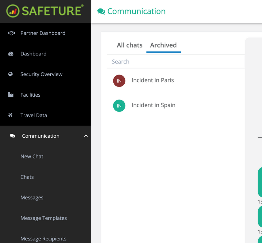Viewport: 262px width, 243px height.
Task: Open New Chat from the sidebar
Action: pyautogui.click(x=32, y=156)
